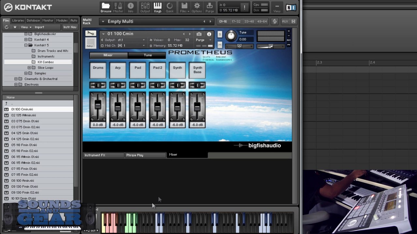This screenshot has height=234, width=417.
Task: Switch to the Database tab
Action: click(x=33, y=20)
